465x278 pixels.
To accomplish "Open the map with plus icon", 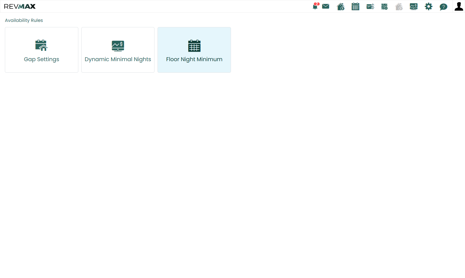I will point(385,6).
